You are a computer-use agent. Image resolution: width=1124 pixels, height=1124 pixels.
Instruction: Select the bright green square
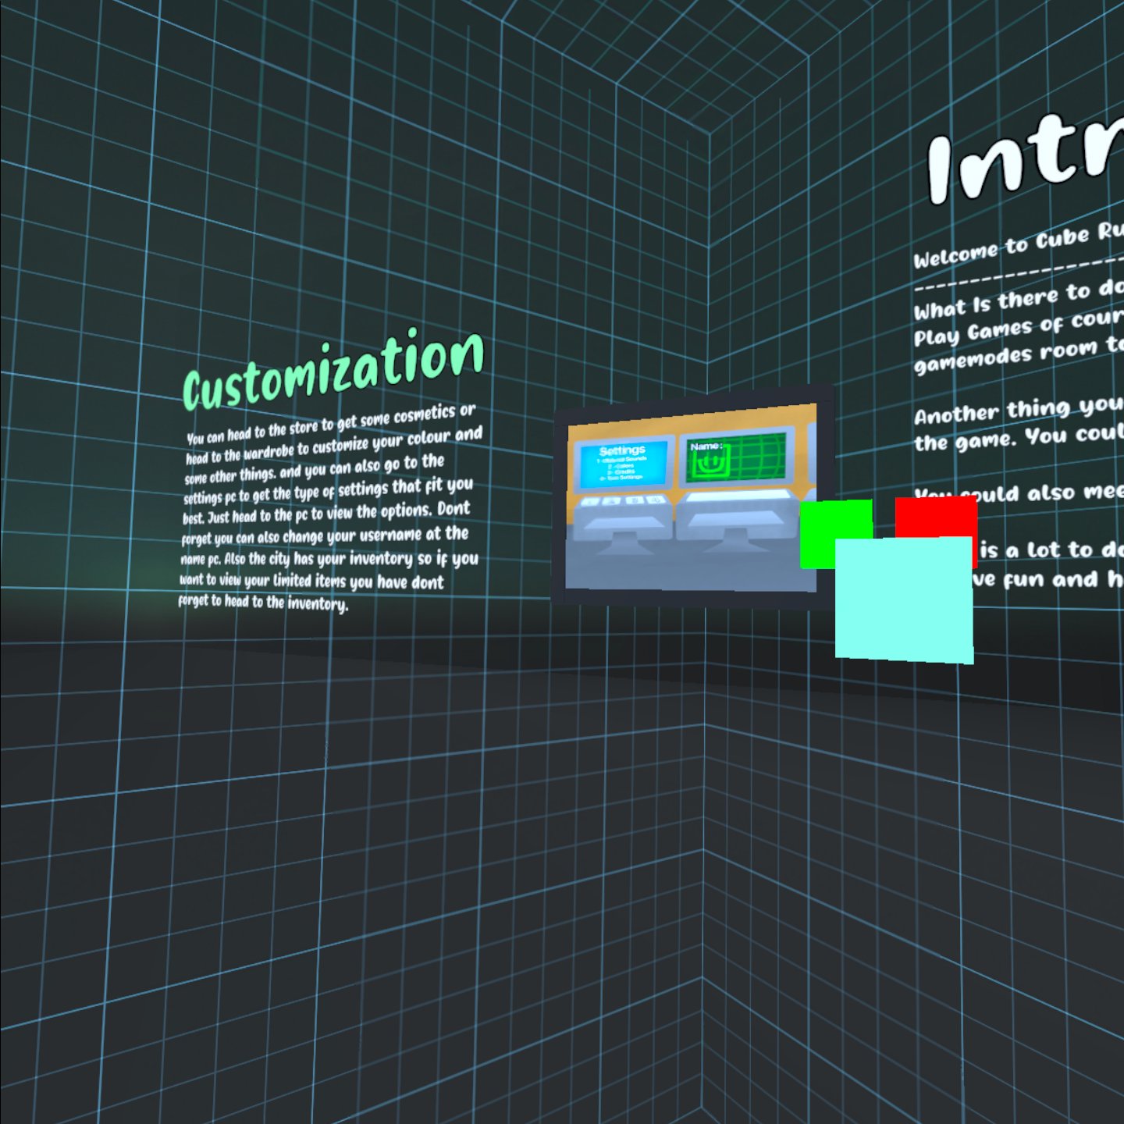click(x=836, y=534)
